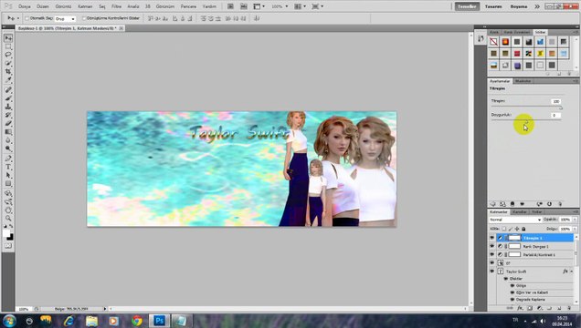Select the Temeller workspace button
The height and width of the screenshot is (328, 581).
point(467,6)
